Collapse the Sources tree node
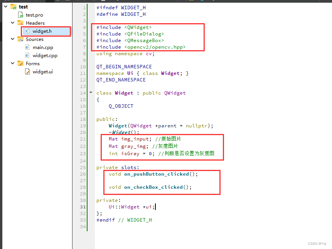 click(x=12, y=39)
